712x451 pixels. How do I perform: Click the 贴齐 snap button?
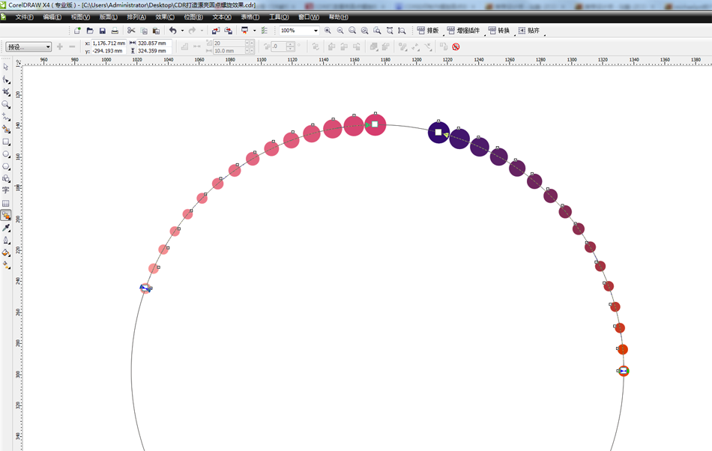pos(528,31)
